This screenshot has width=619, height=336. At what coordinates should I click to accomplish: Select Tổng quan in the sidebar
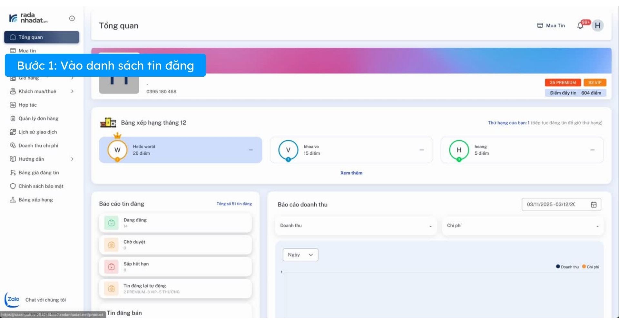(x=41, y=37)
